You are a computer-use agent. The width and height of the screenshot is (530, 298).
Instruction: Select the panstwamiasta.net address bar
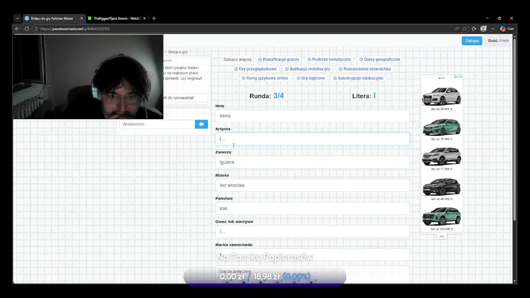(x=244, y=29)
